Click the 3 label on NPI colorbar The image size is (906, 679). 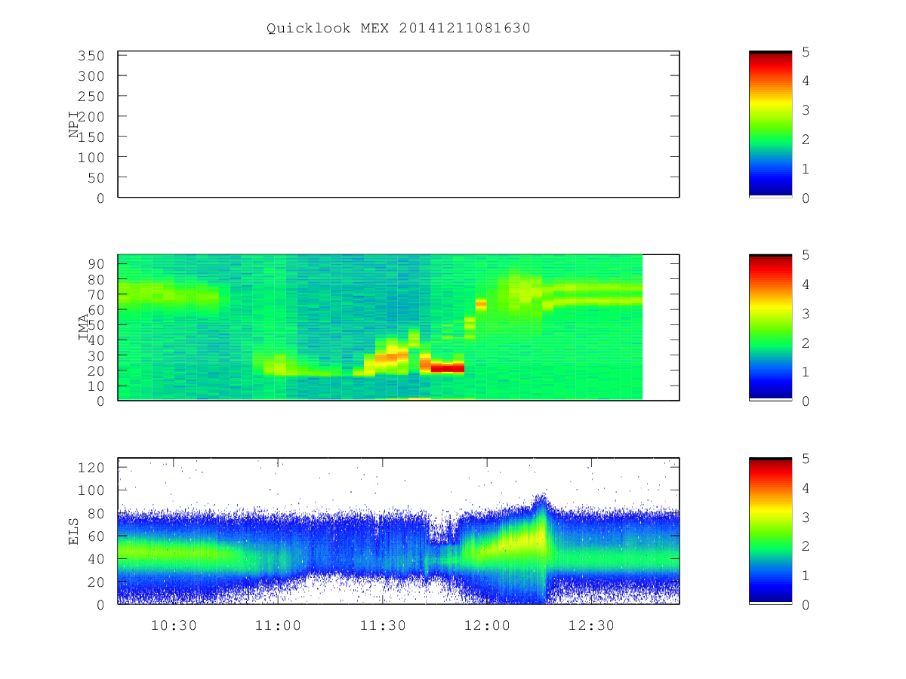pyautogui.click(x=806, y=111)
